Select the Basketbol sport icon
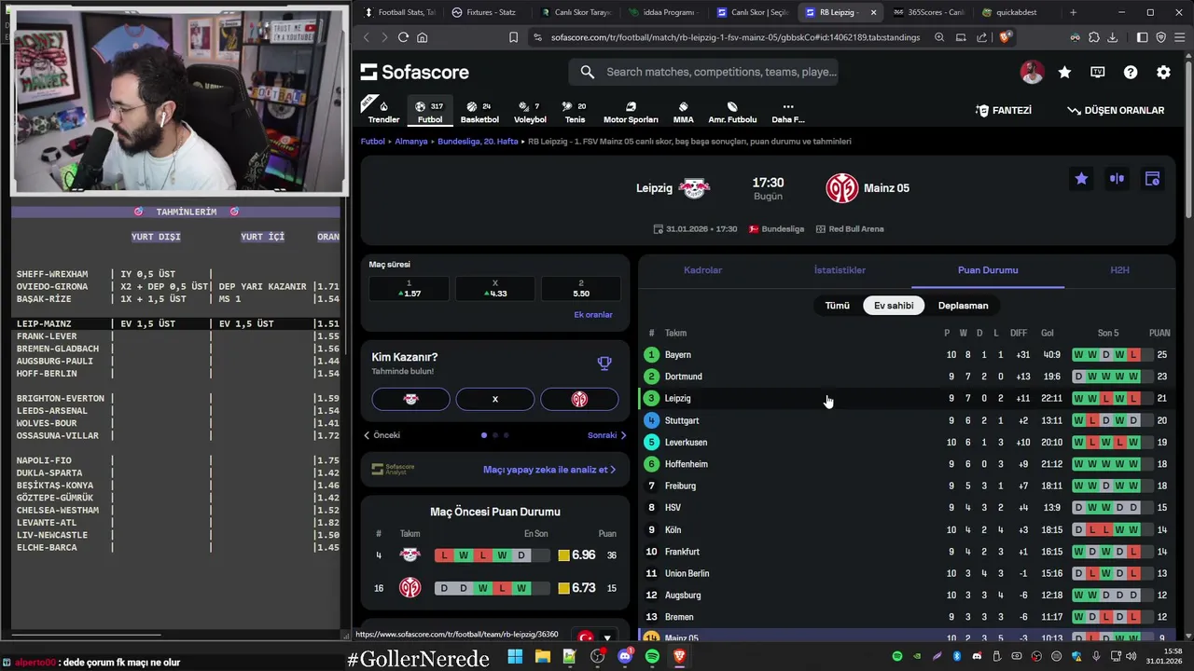The image size is (1194, 671). click(x=479, y=112)
